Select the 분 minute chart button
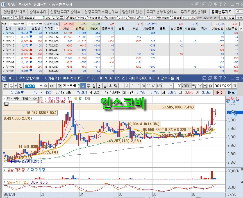Screen dimensions: 243x198 point(105,86)
